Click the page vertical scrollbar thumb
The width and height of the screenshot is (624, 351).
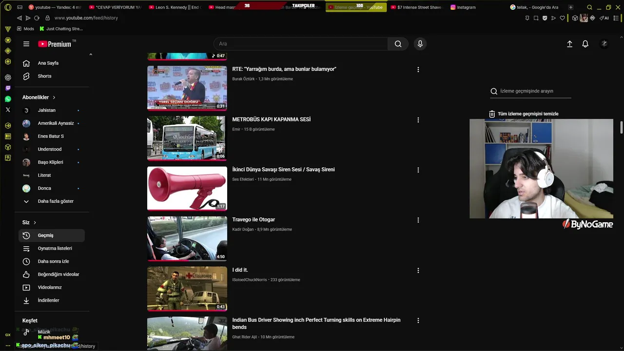click(x=622, y=127)
